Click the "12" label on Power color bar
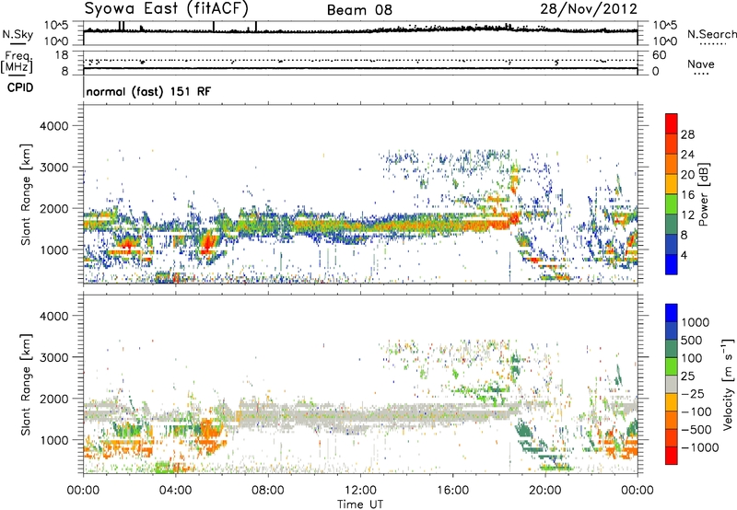The height and width of the screenshot is (510, 737). click(x=687, y=215)
